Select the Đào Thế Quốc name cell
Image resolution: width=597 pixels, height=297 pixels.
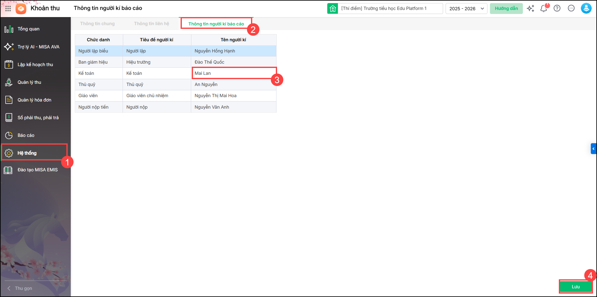[x=234, y=62]
